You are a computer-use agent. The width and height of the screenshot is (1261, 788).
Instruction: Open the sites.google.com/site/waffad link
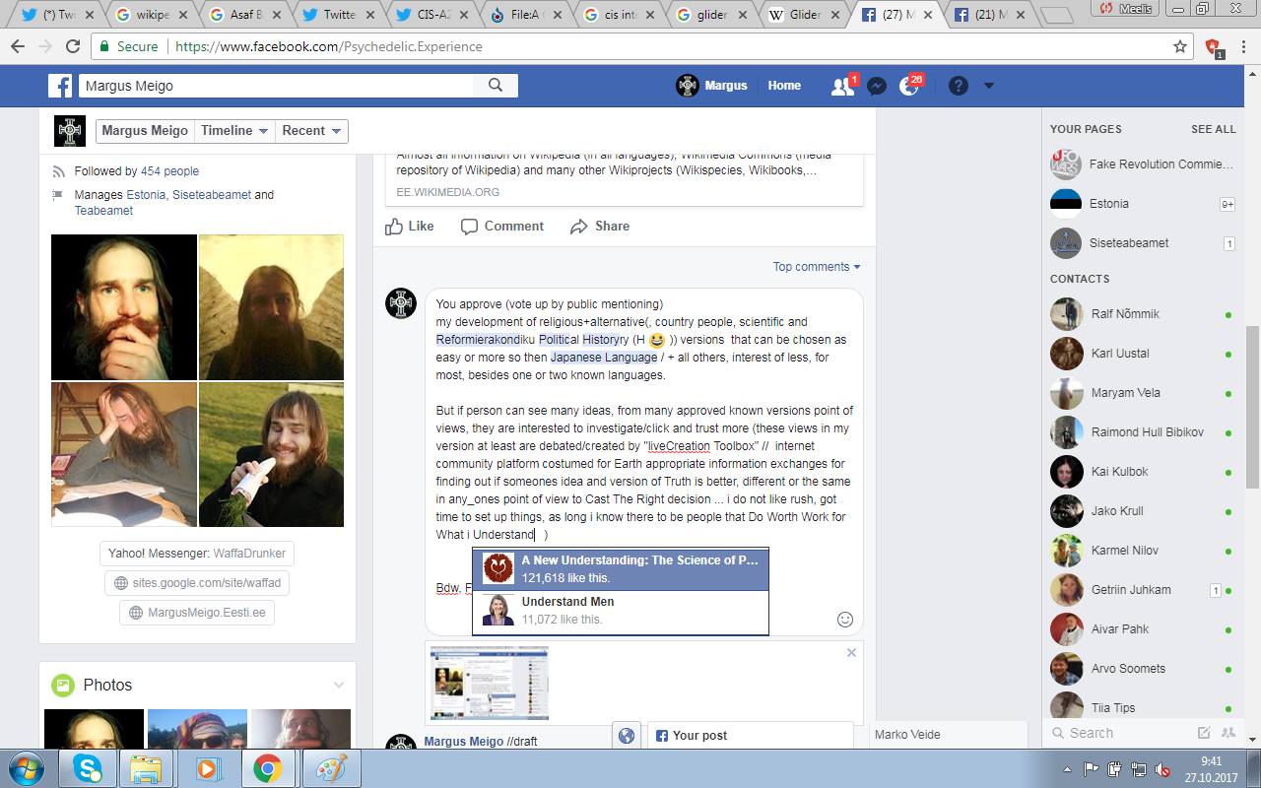pos(197,583)
